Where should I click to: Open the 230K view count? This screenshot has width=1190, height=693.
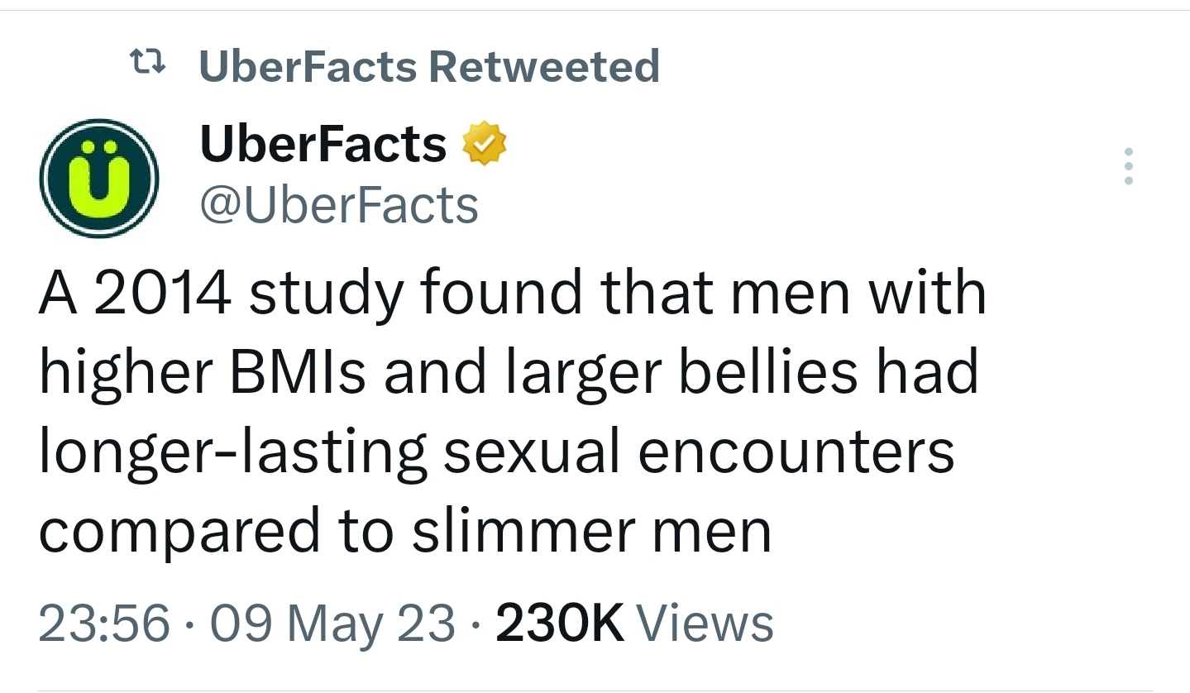pos(559,623)
